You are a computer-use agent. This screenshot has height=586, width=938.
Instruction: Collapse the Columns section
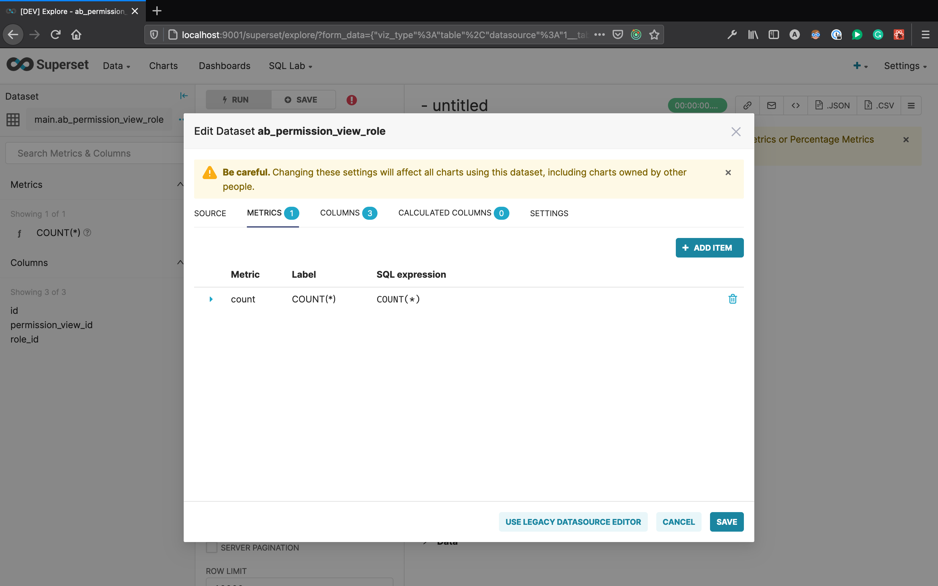click(x=180, y=262)
